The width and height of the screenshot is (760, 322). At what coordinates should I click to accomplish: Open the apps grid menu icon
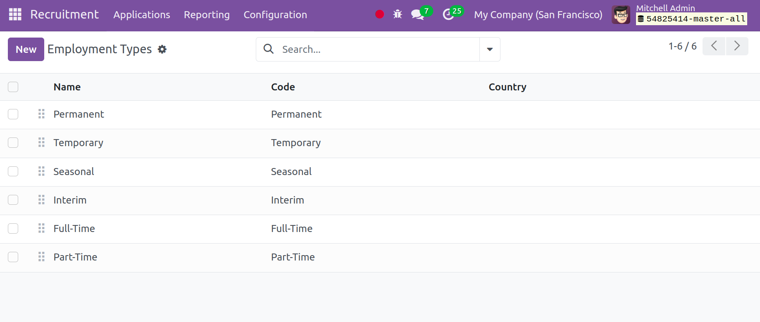click(15, 14)
